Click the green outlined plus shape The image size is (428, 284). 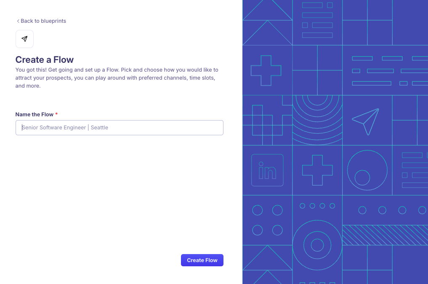317,170
